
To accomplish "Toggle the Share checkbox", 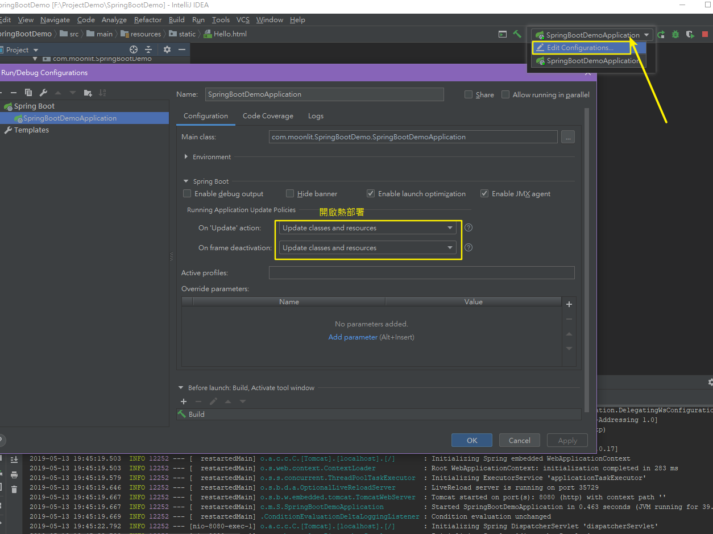I will (469, 95).
